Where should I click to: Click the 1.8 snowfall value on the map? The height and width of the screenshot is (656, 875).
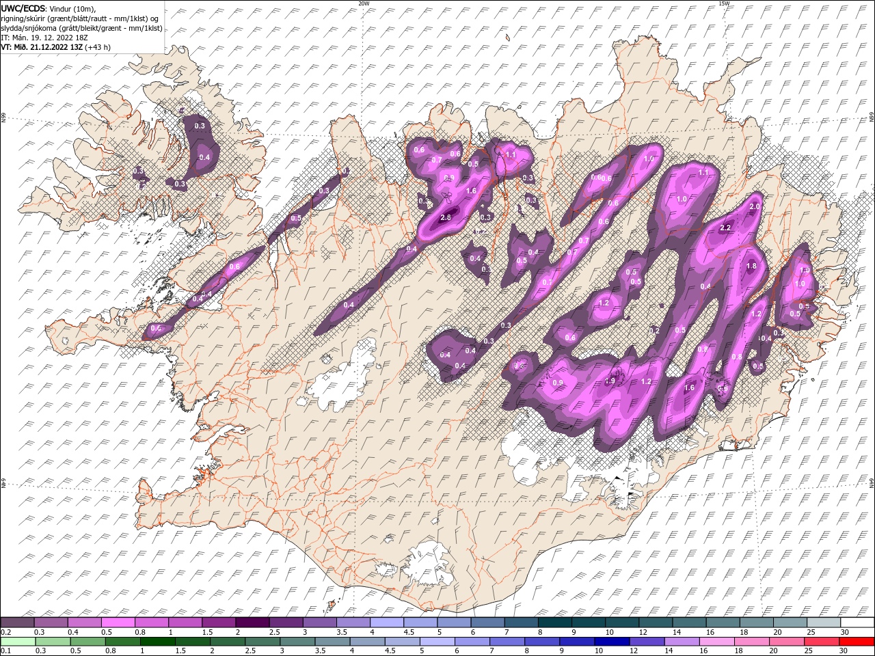pos(752,266)
